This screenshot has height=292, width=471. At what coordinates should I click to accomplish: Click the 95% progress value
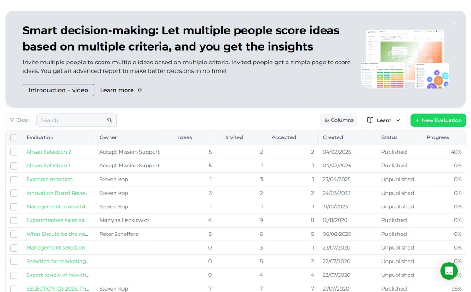click(456, 288)
